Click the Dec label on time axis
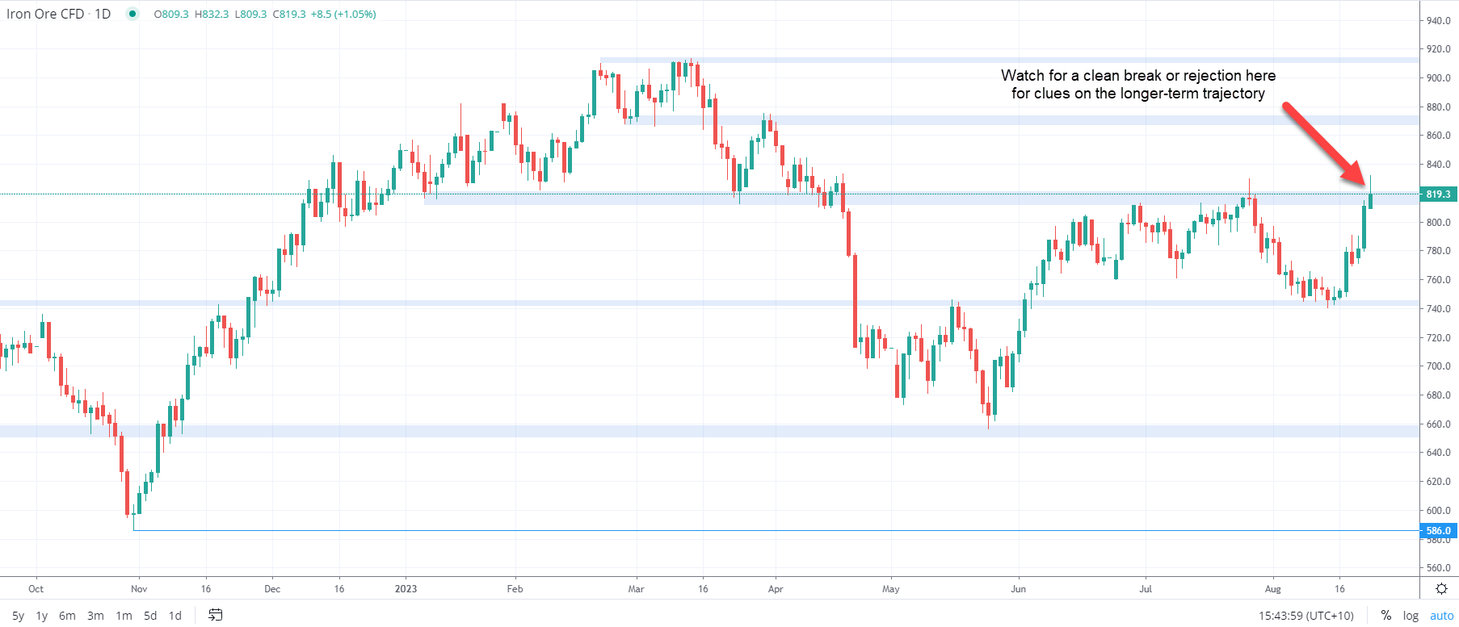Image resolution: width=1459 pixels, height=627 pixels. 272,589
